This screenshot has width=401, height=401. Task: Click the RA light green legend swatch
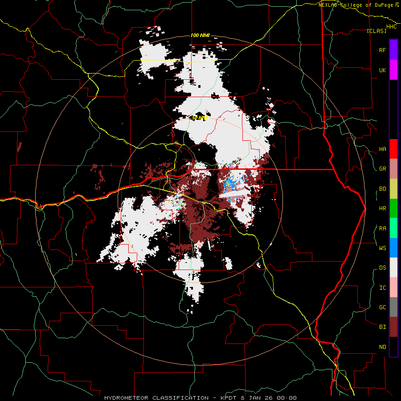[393, 228]
